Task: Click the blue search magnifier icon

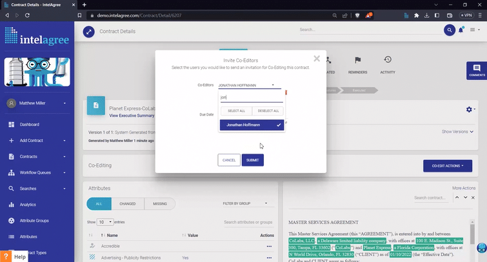Action: tap(449, 30)
